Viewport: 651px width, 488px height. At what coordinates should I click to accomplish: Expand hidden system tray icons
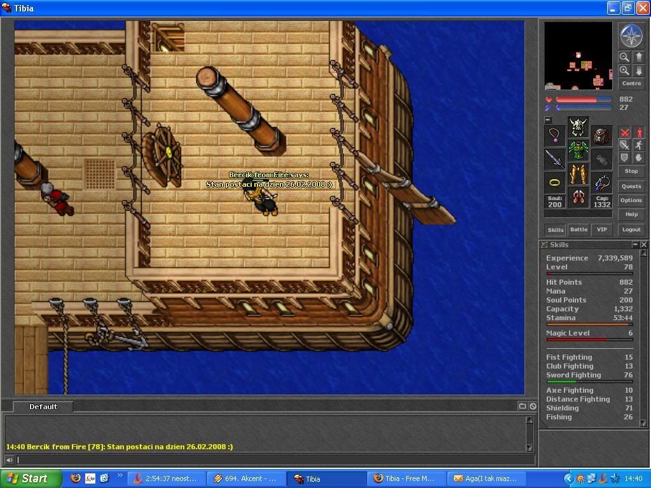pos(569,479)
